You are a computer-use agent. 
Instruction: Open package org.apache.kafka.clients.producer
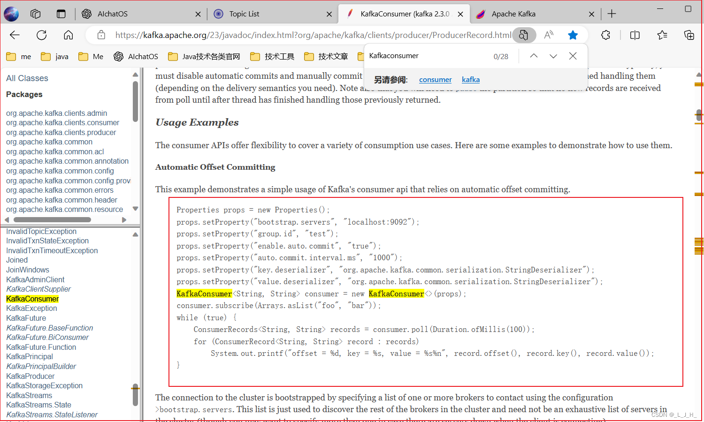[61, 133]
